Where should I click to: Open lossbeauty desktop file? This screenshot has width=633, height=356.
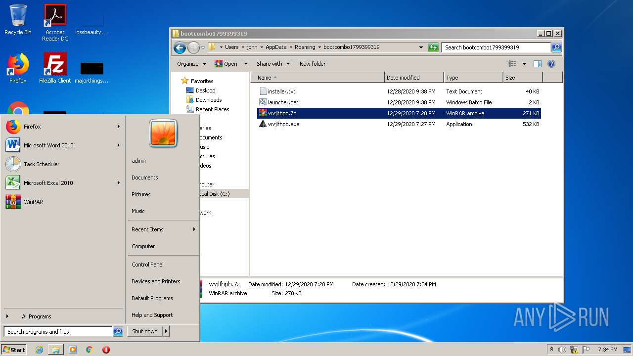91,23
